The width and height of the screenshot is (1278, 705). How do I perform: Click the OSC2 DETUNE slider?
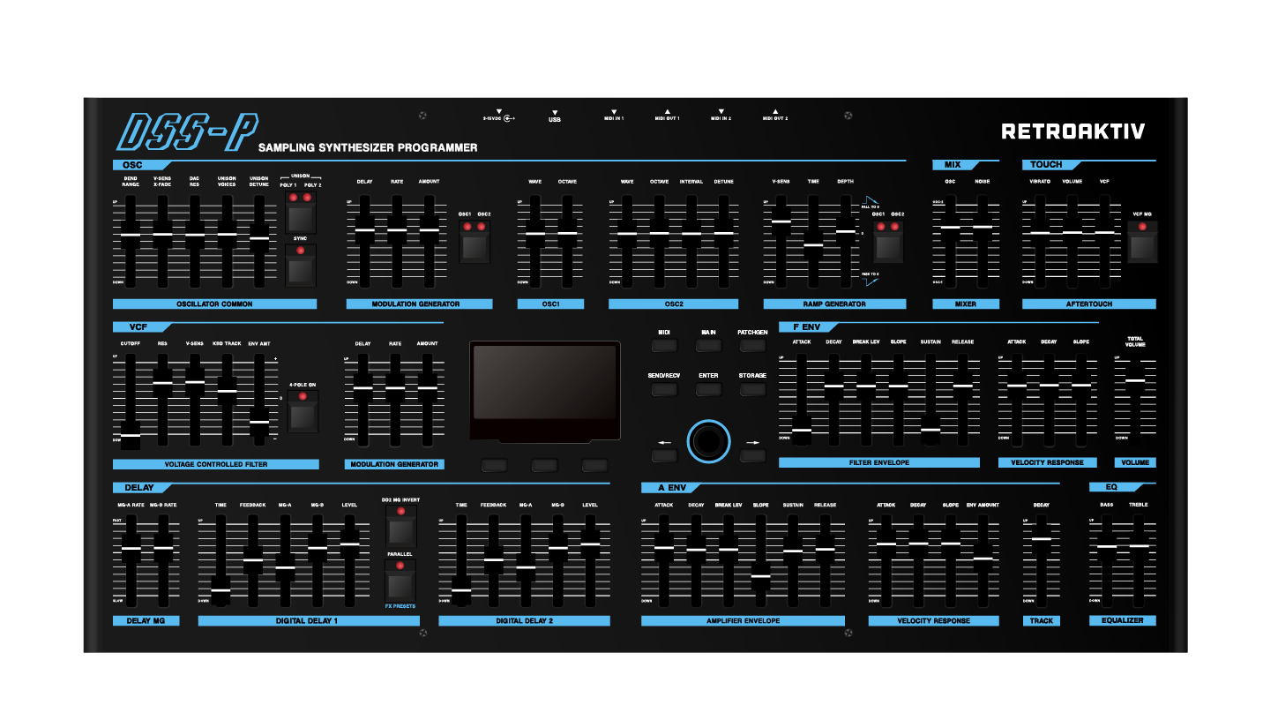click(723, 241)
